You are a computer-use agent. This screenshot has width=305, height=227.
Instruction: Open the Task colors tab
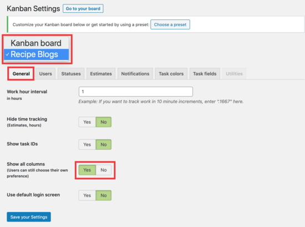(171, 74)
